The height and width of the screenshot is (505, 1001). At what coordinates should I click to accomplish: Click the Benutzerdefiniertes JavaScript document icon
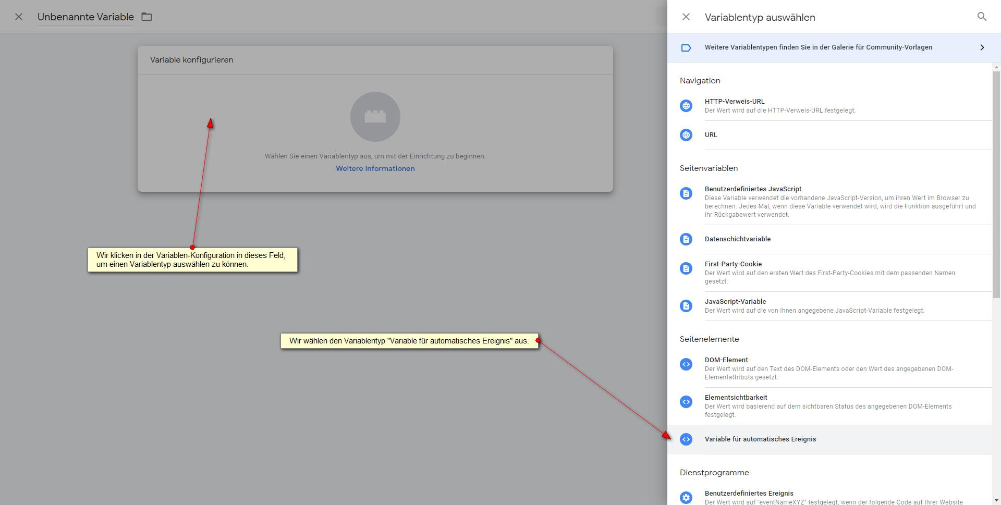point(686,193)
